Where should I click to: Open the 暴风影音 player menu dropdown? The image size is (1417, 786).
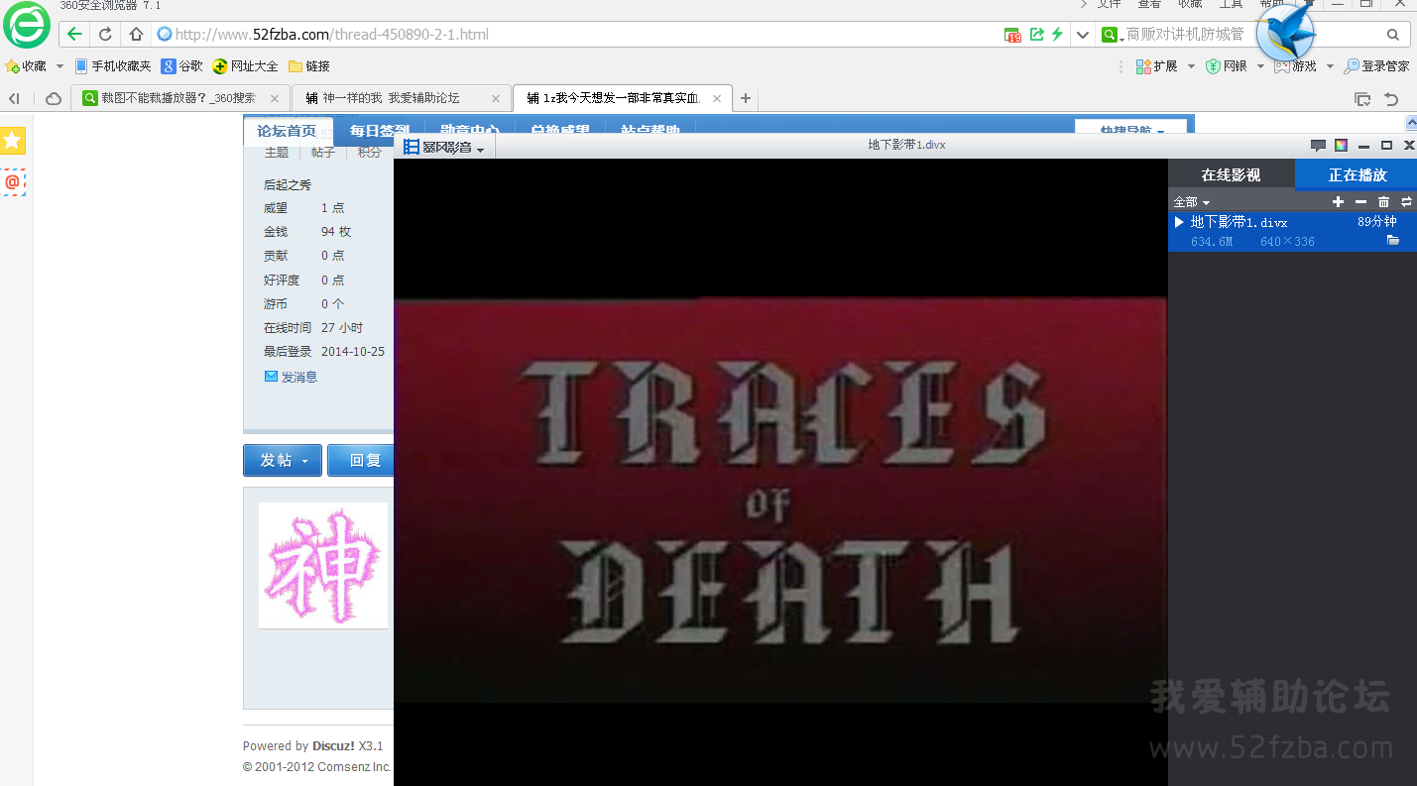pos(443,148)
